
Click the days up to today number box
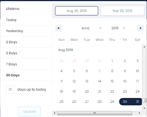pyautogui.click(x=10, y=89)
